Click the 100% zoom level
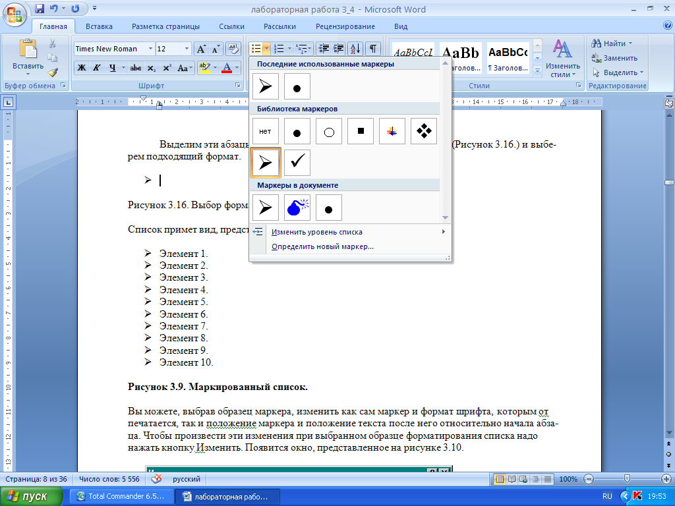 pyautogui.click(x=568, y=479)
